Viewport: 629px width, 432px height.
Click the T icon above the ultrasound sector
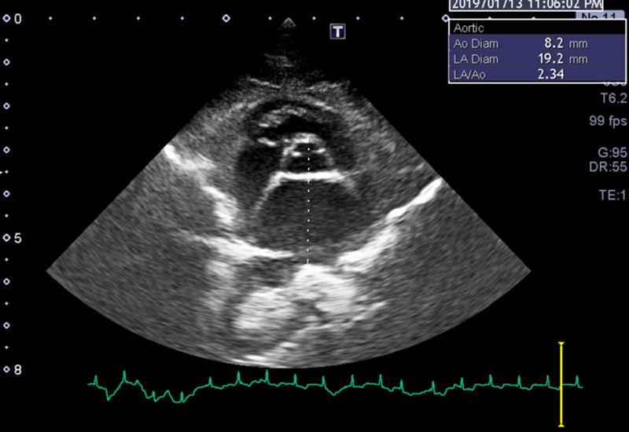338,31
